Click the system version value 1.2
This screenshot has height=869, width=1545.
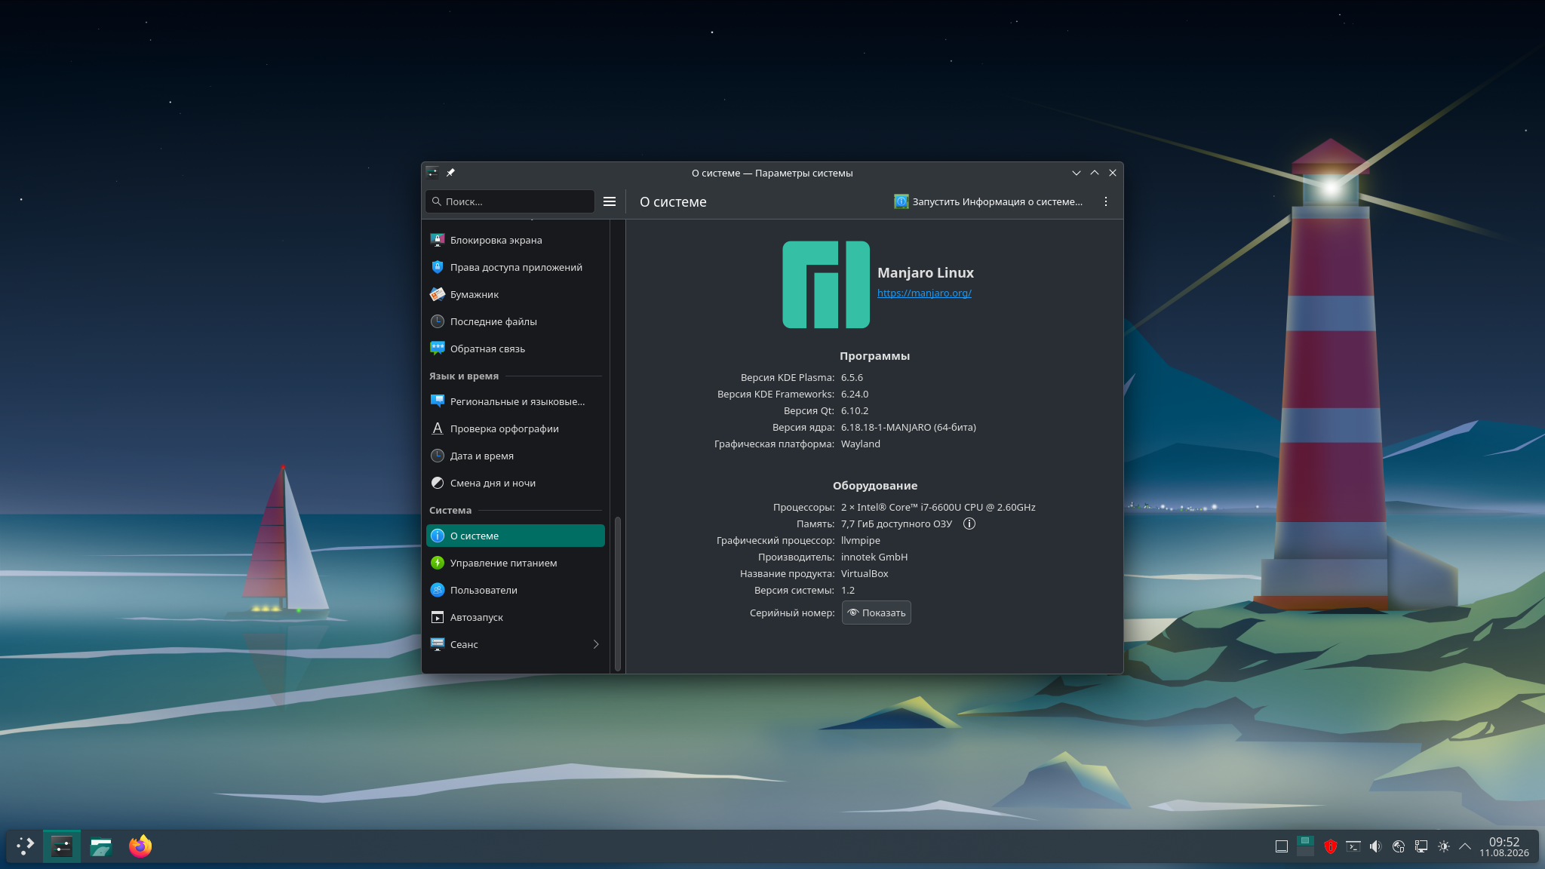(848, 590)
